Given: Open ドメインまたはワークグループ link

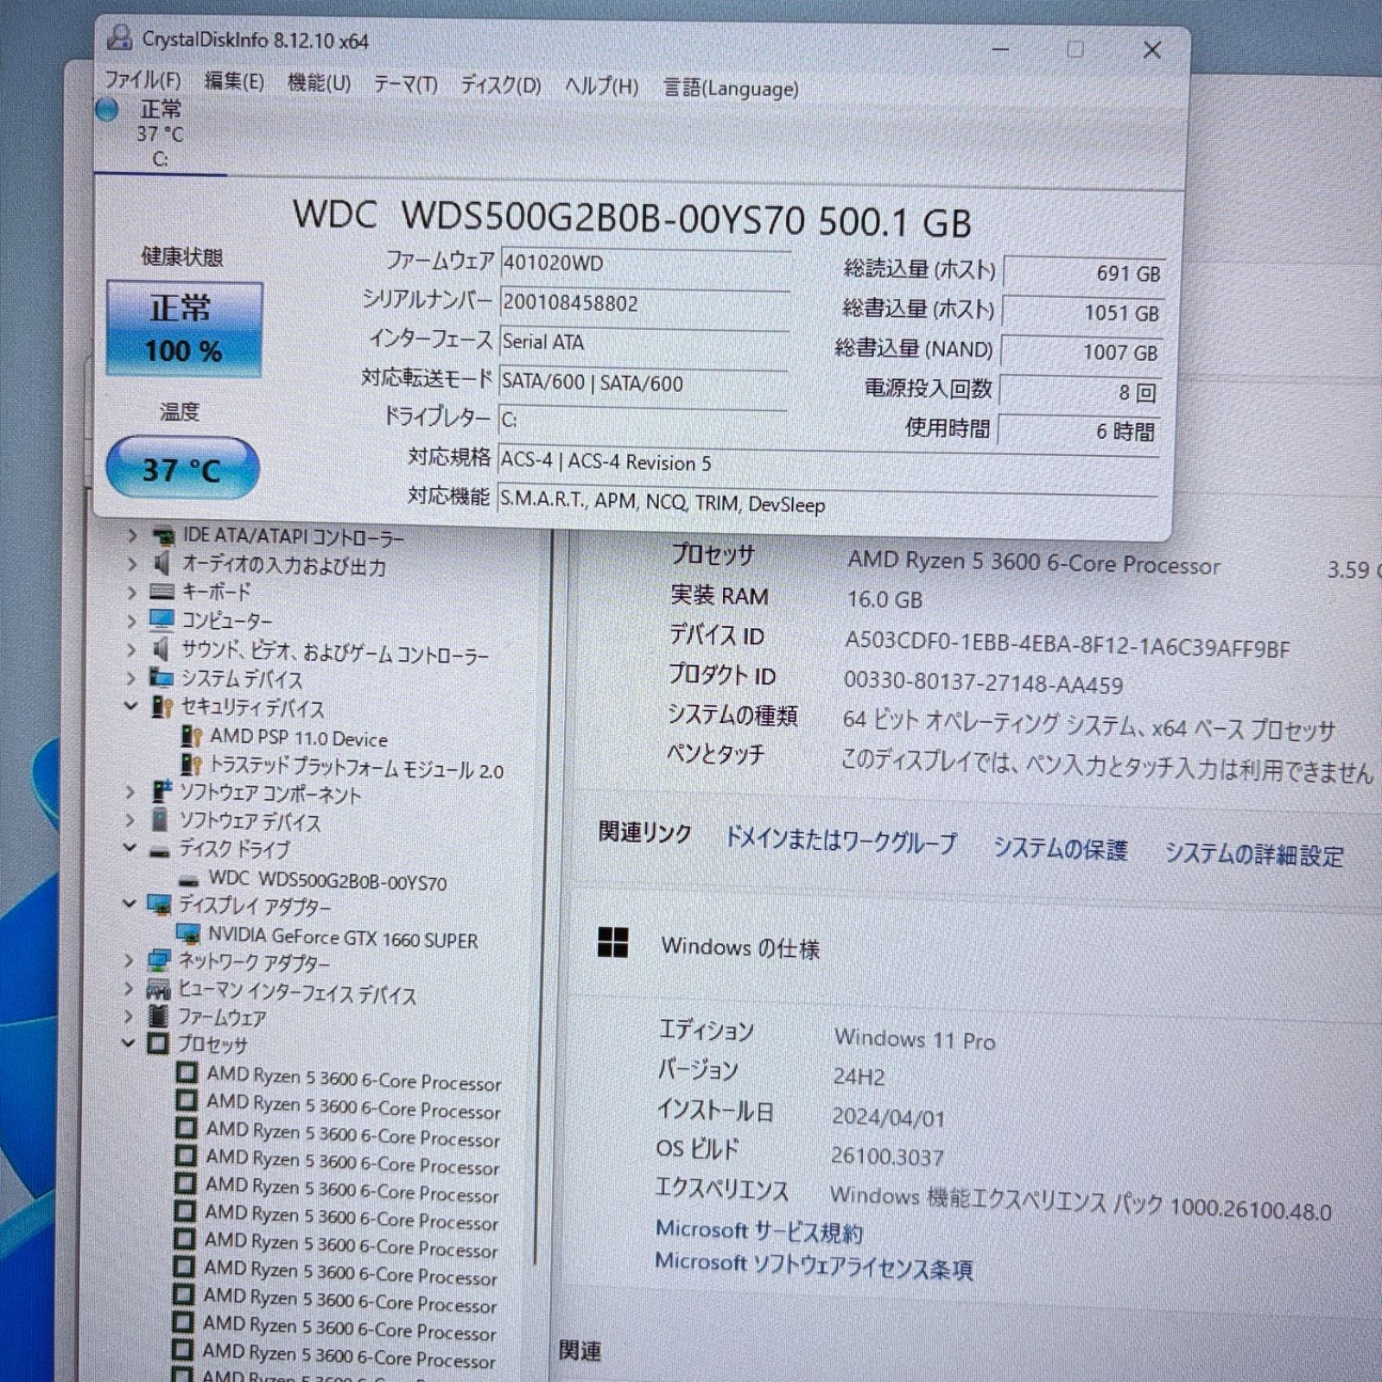Looking at the screenshot, I should pos(840,840).
